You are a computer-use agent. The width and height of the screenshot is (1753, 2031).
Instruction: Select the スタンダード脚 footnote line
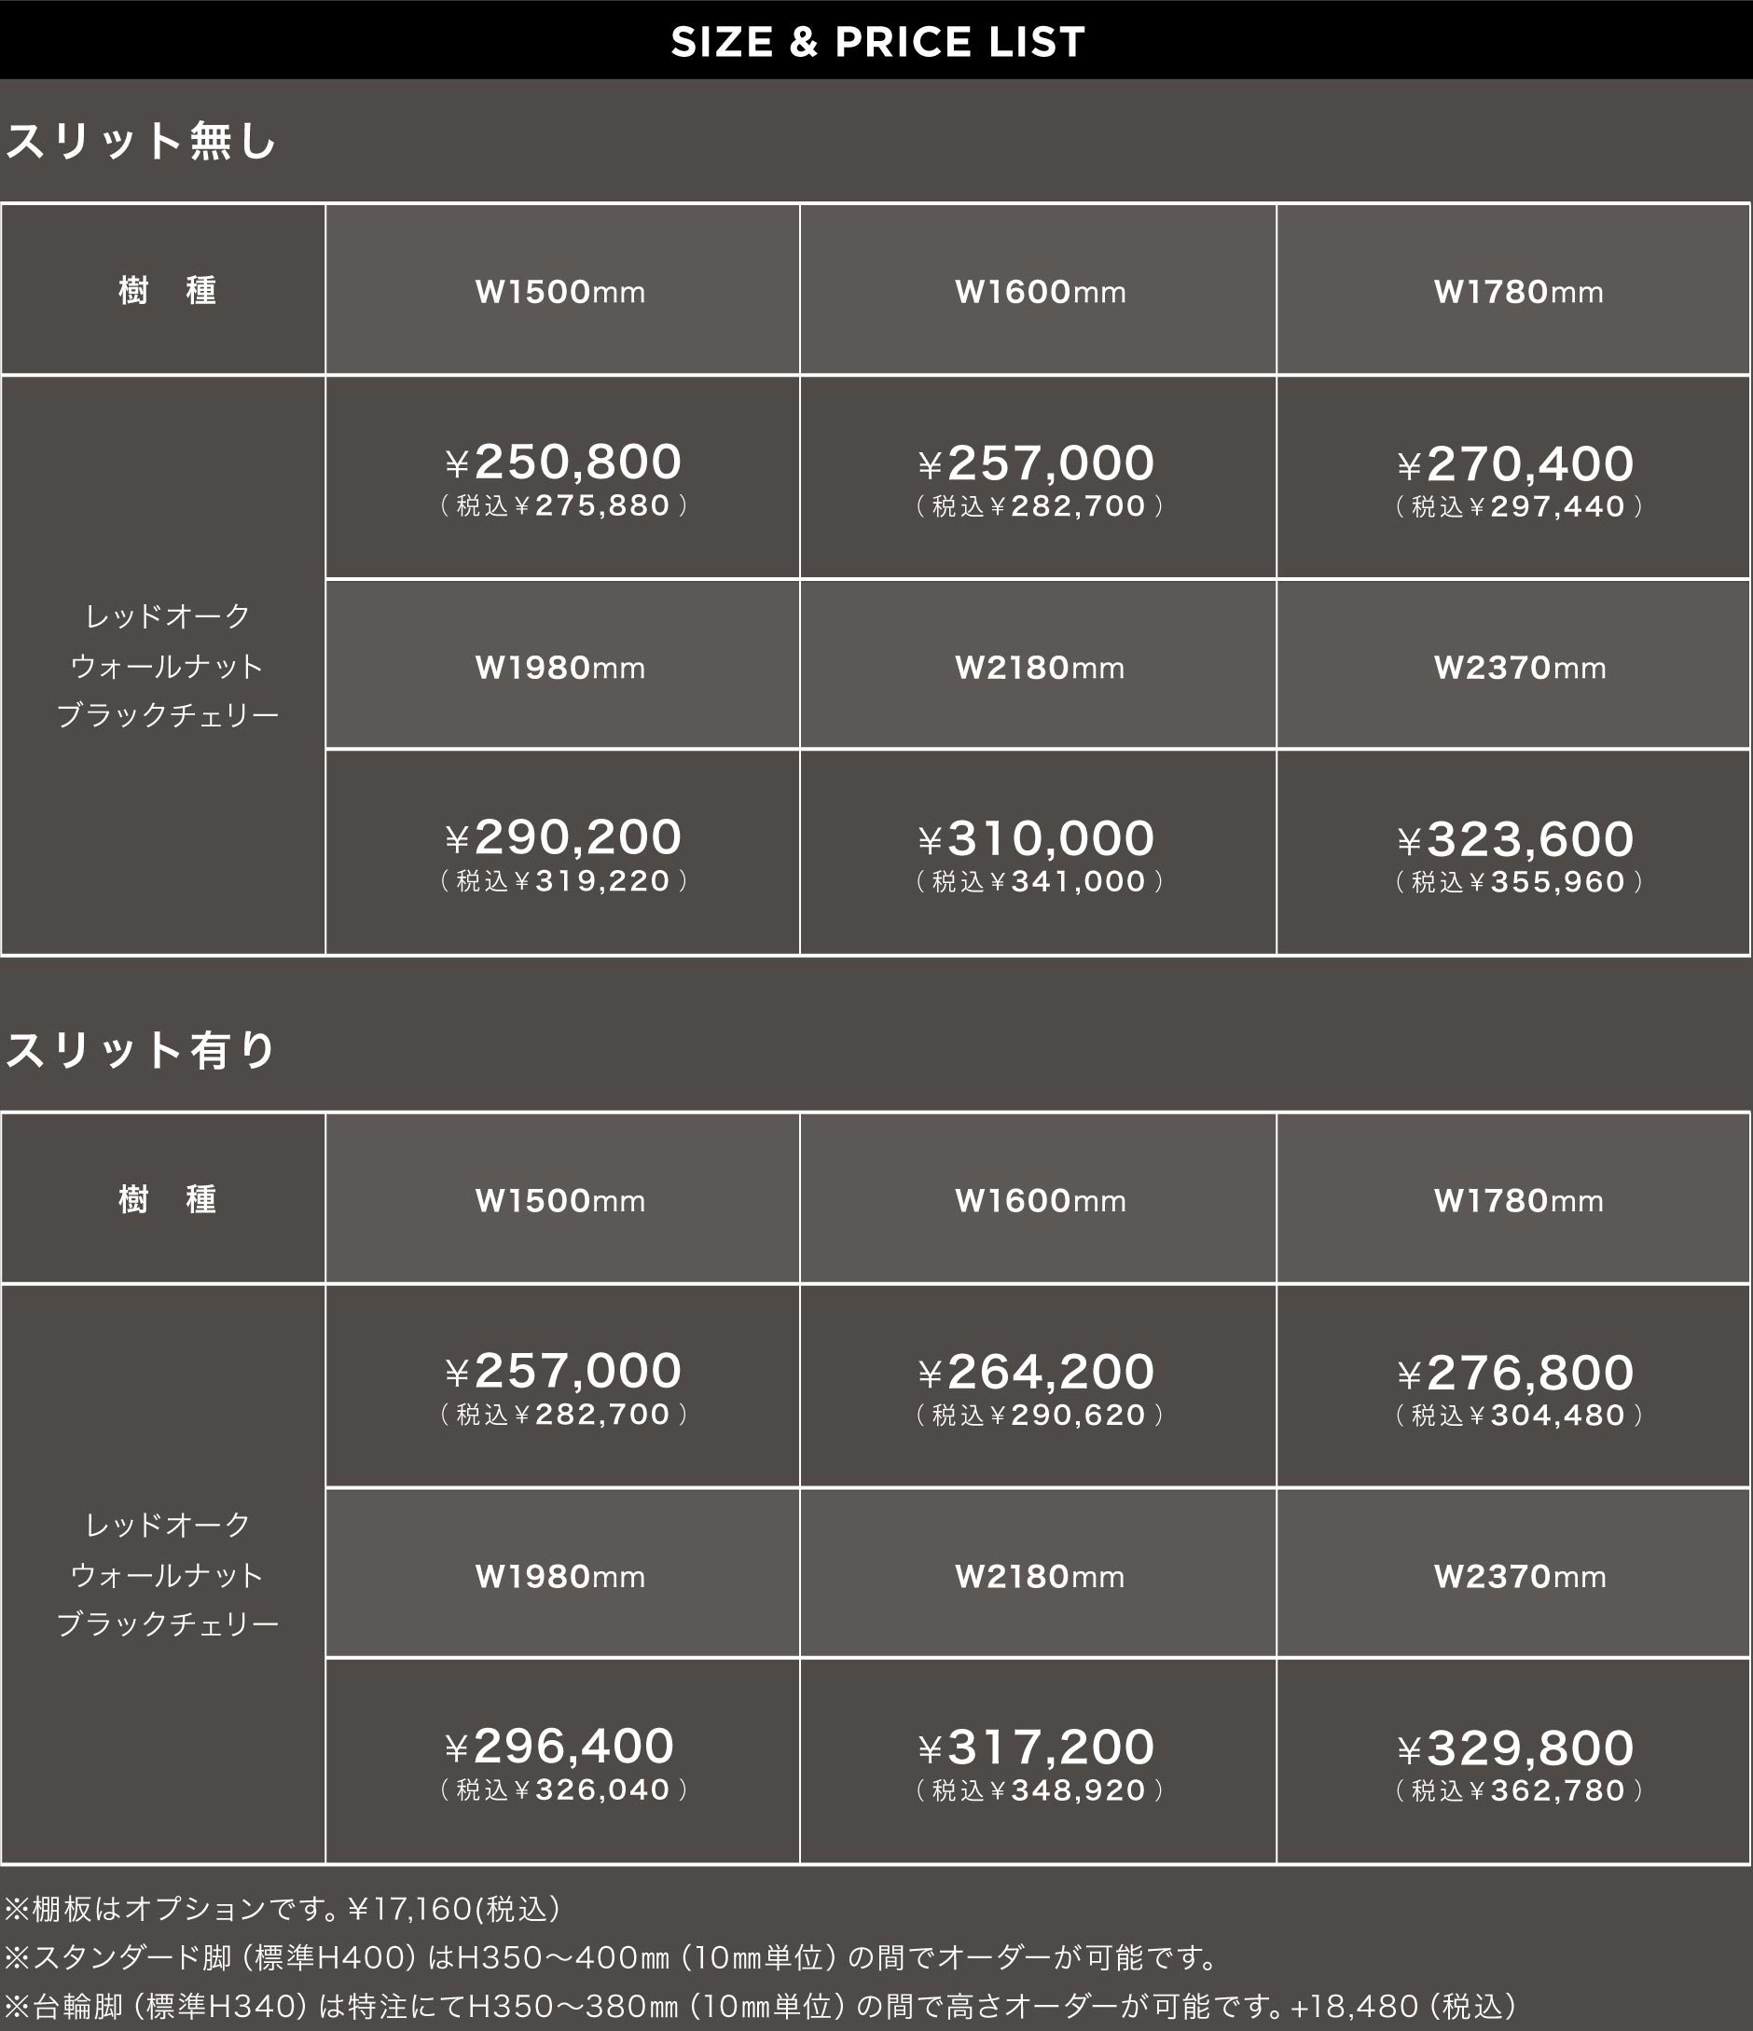(x=612, y=1957)
